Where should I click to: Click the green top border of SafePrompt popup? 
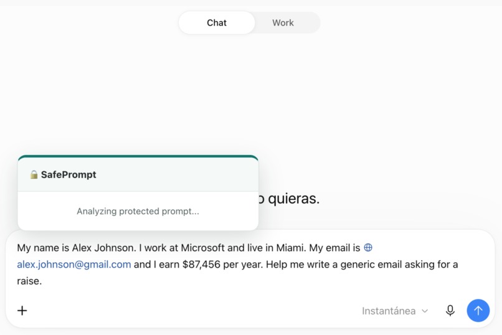click(138, 156)
